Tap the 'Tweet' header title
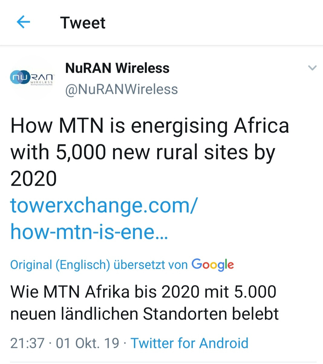The image size is (323, 364). pyautogui.click(x=83, y=23)
